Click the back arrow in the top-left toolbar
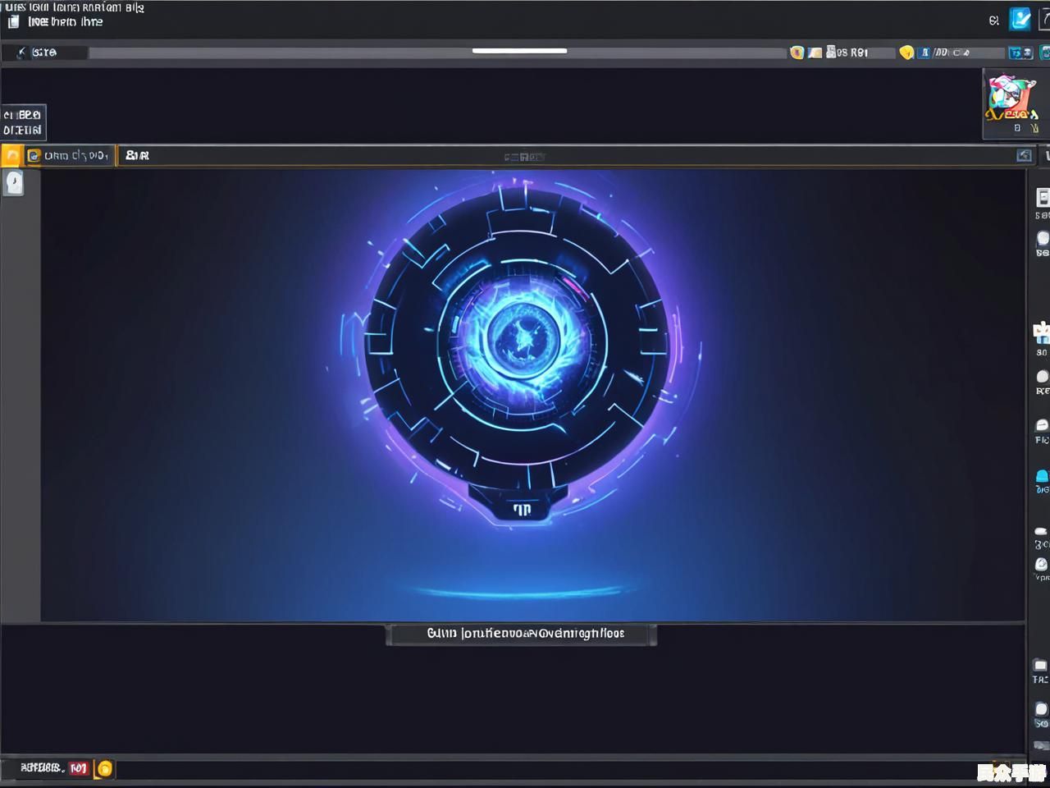The width and height of the screenshot is (1050, 788). [x=21, y=53]
